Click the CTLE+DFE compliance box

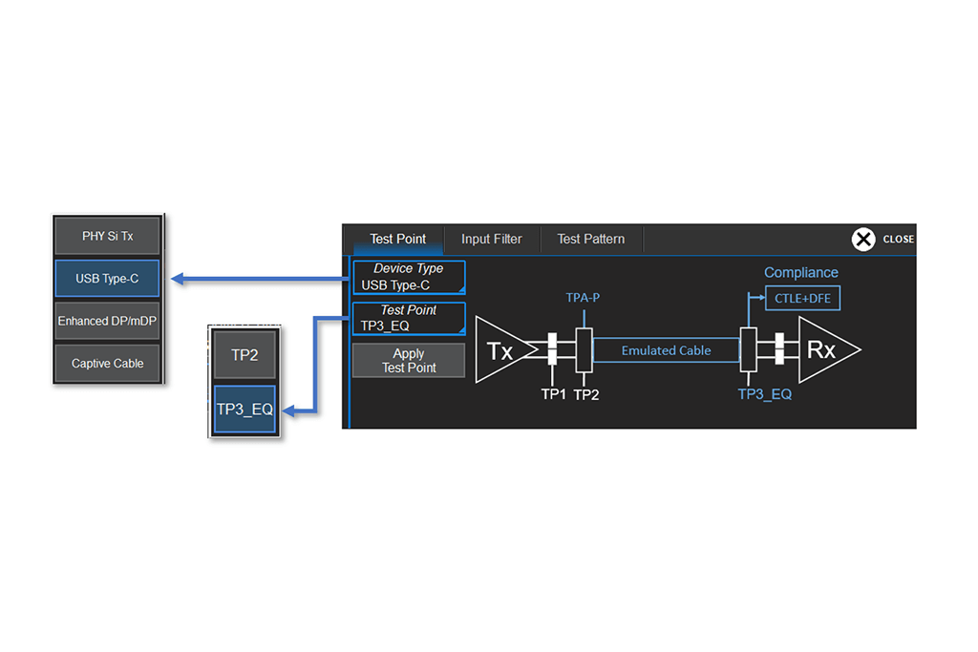tap(802, 299)
